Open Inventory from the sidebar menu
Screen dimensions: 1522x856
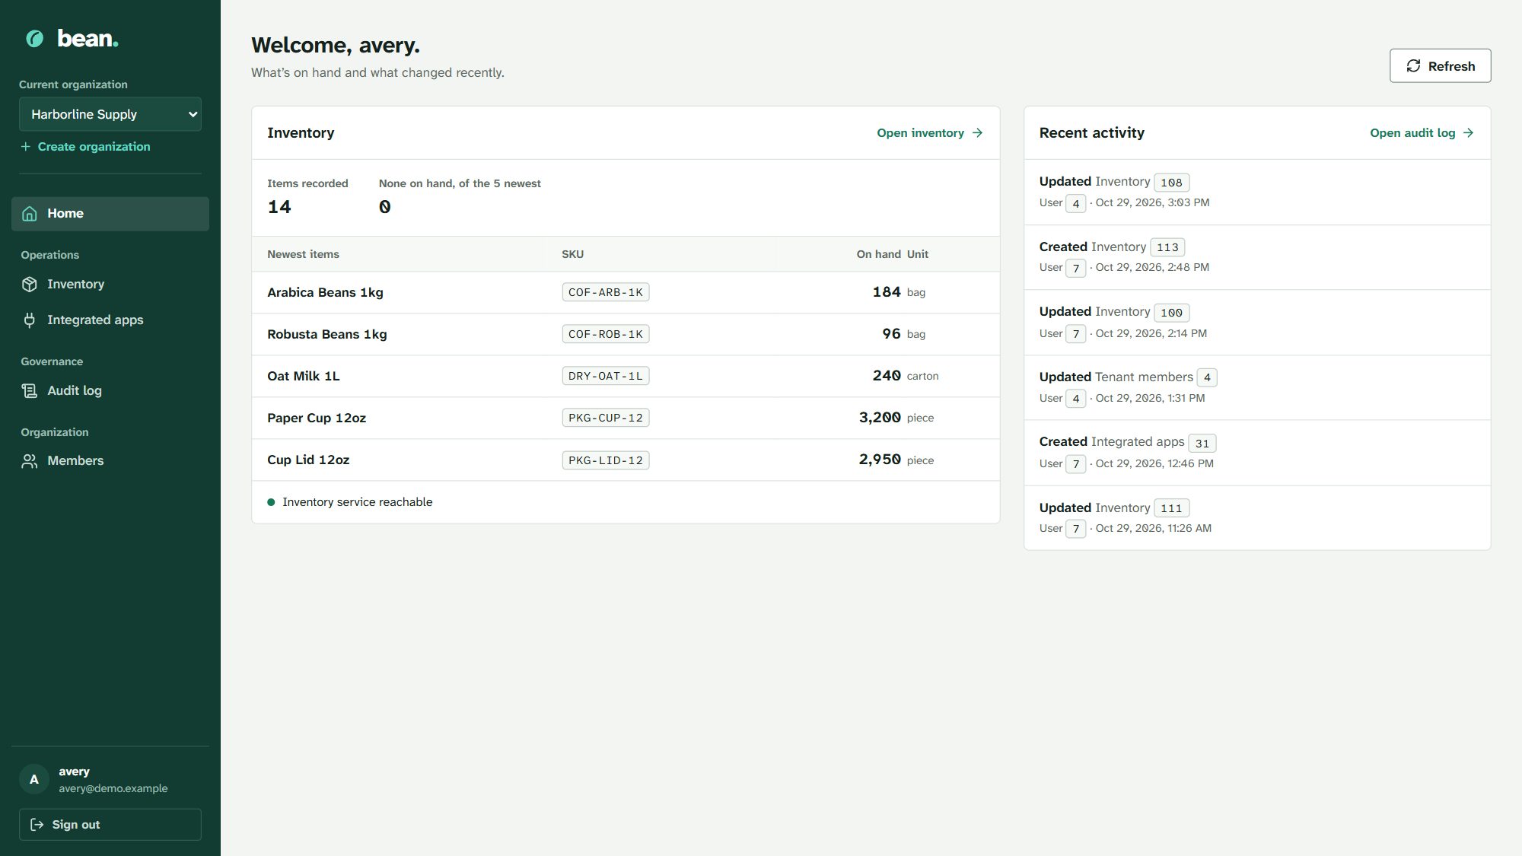click(110, 285)
